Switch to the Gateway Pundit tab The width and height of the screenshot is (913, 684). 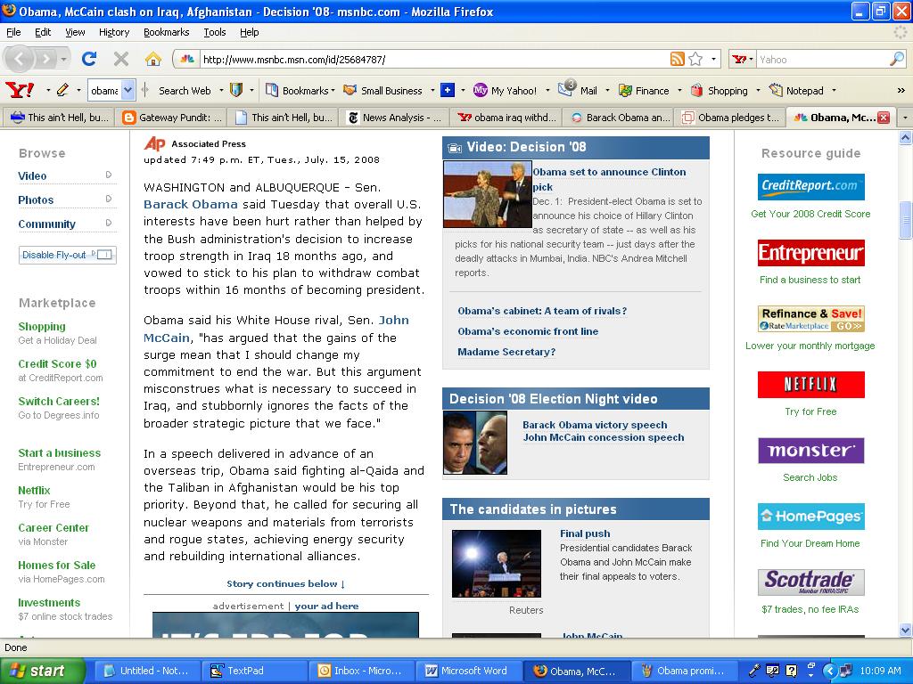[172, 118]
